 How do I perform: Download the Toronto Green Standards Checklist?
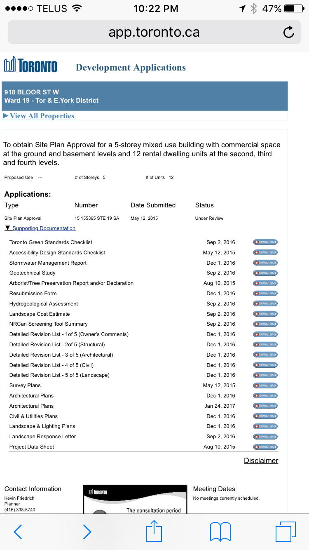265,242
